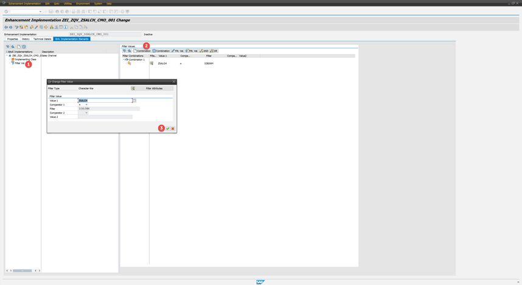The height and width of the screenshot is (285, 522).
Task: Click the change Filter Val. pencil button
Action: 178,51
